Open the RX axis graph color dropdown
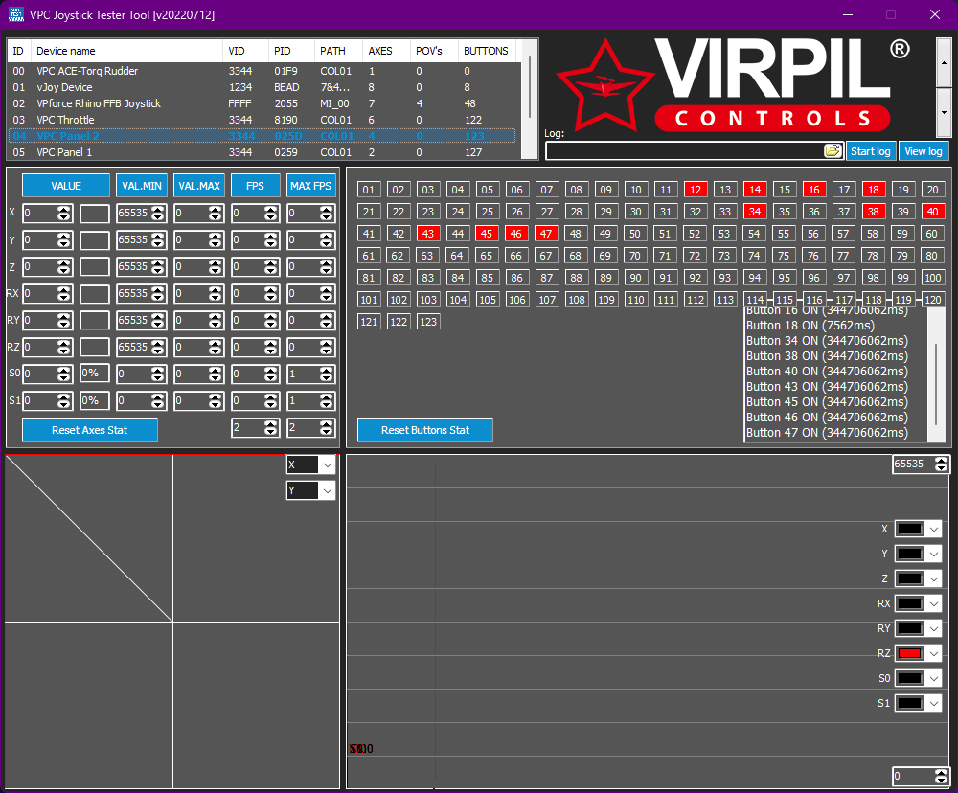This screenshot has height=793, width=958. [933, 603]
